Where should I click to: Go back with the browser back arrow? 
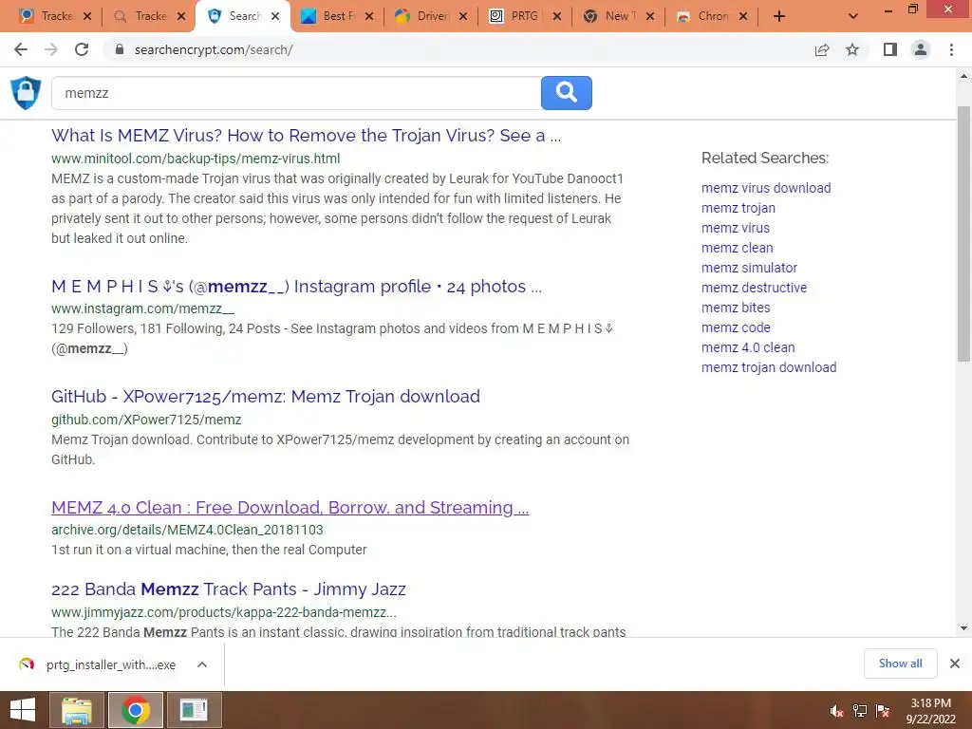click(x=21, y=49)
